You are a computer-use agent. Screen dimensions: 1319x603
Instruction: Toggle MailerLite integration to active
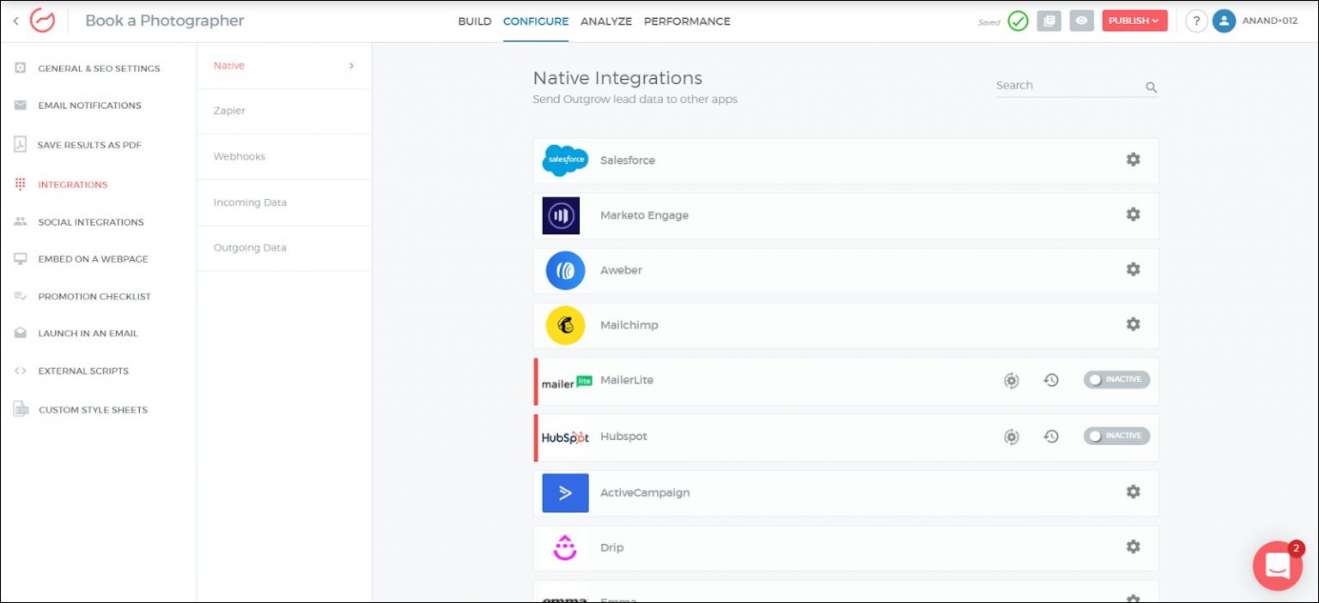pyautogui.click(x=1115, y=379)
